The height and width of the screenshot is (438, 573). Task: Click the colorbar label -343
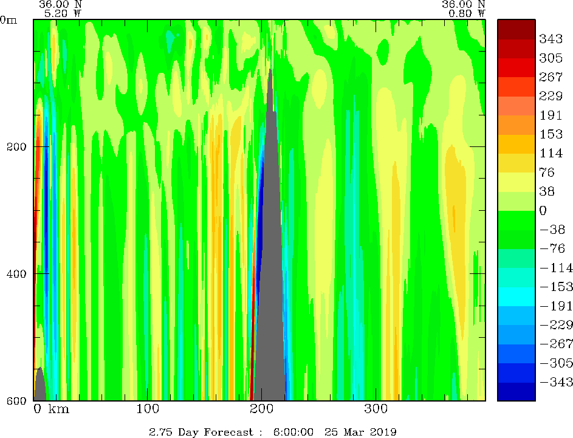coord(556,382)
